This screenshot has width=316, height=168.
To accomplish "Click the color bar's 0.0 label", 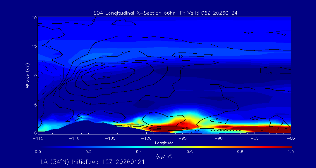I will pyautogui.click(x=38, y=152).
